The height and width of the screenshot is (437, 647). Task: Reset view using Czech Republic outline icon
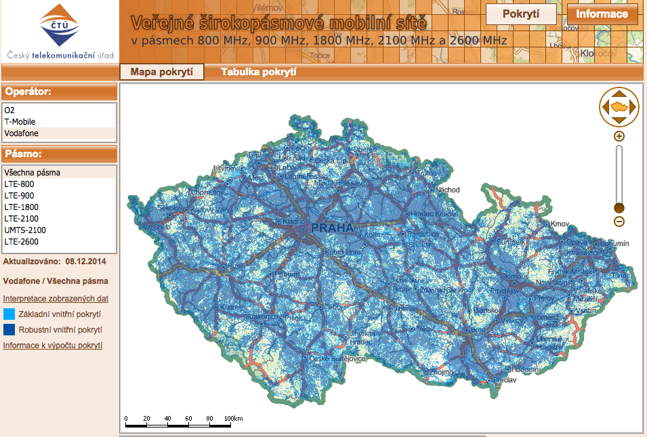[x=619, y=107]
